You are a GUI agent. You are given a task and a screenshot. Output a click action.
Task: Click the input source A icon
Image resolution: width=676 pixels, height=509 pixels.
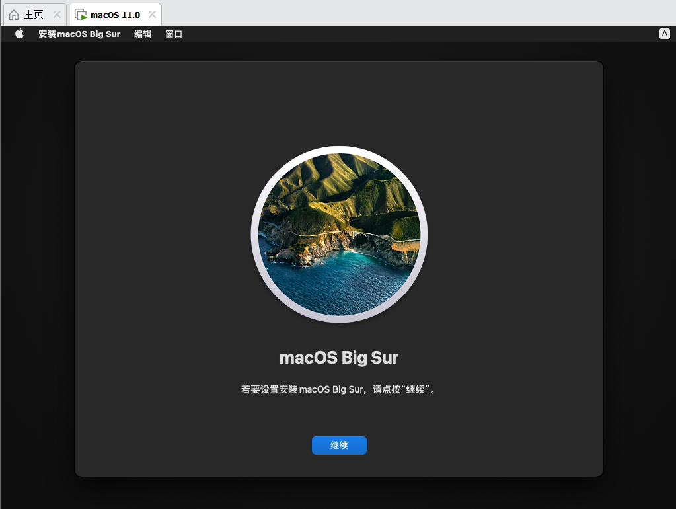664,34
